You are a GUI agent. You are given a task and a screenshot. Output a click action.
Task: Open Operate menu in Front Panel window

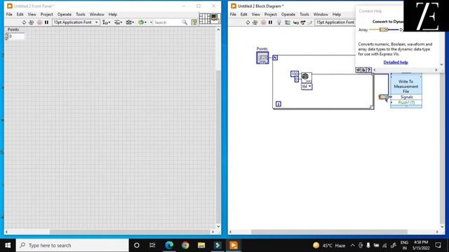click(x=65, y=14)
